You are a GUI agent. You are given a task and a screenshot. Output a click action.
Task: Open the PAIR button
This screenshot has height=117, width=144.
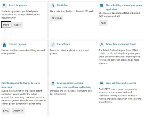pos(103,23)
